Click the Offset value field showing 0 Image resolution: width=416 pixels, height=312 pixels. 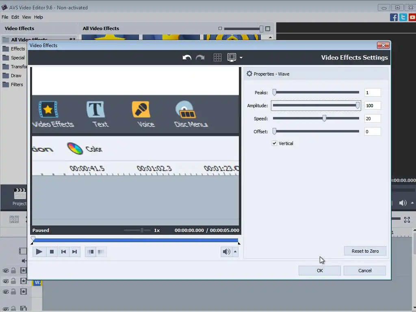pos(373,132)
